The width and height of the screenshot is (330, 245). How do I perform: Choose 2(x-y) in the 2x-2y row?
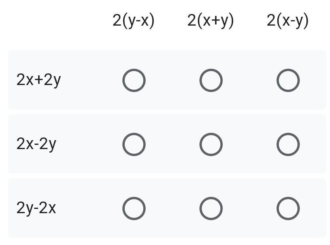tap(288, 144)
